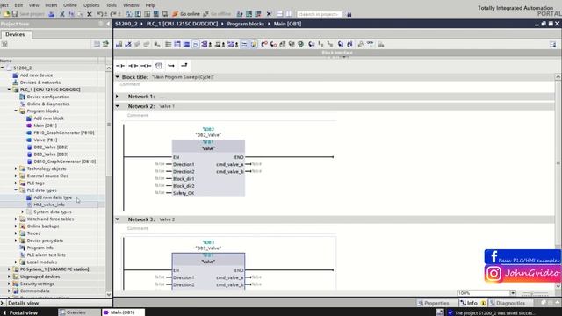
Task: Expand Network 1
Action: 117,97
